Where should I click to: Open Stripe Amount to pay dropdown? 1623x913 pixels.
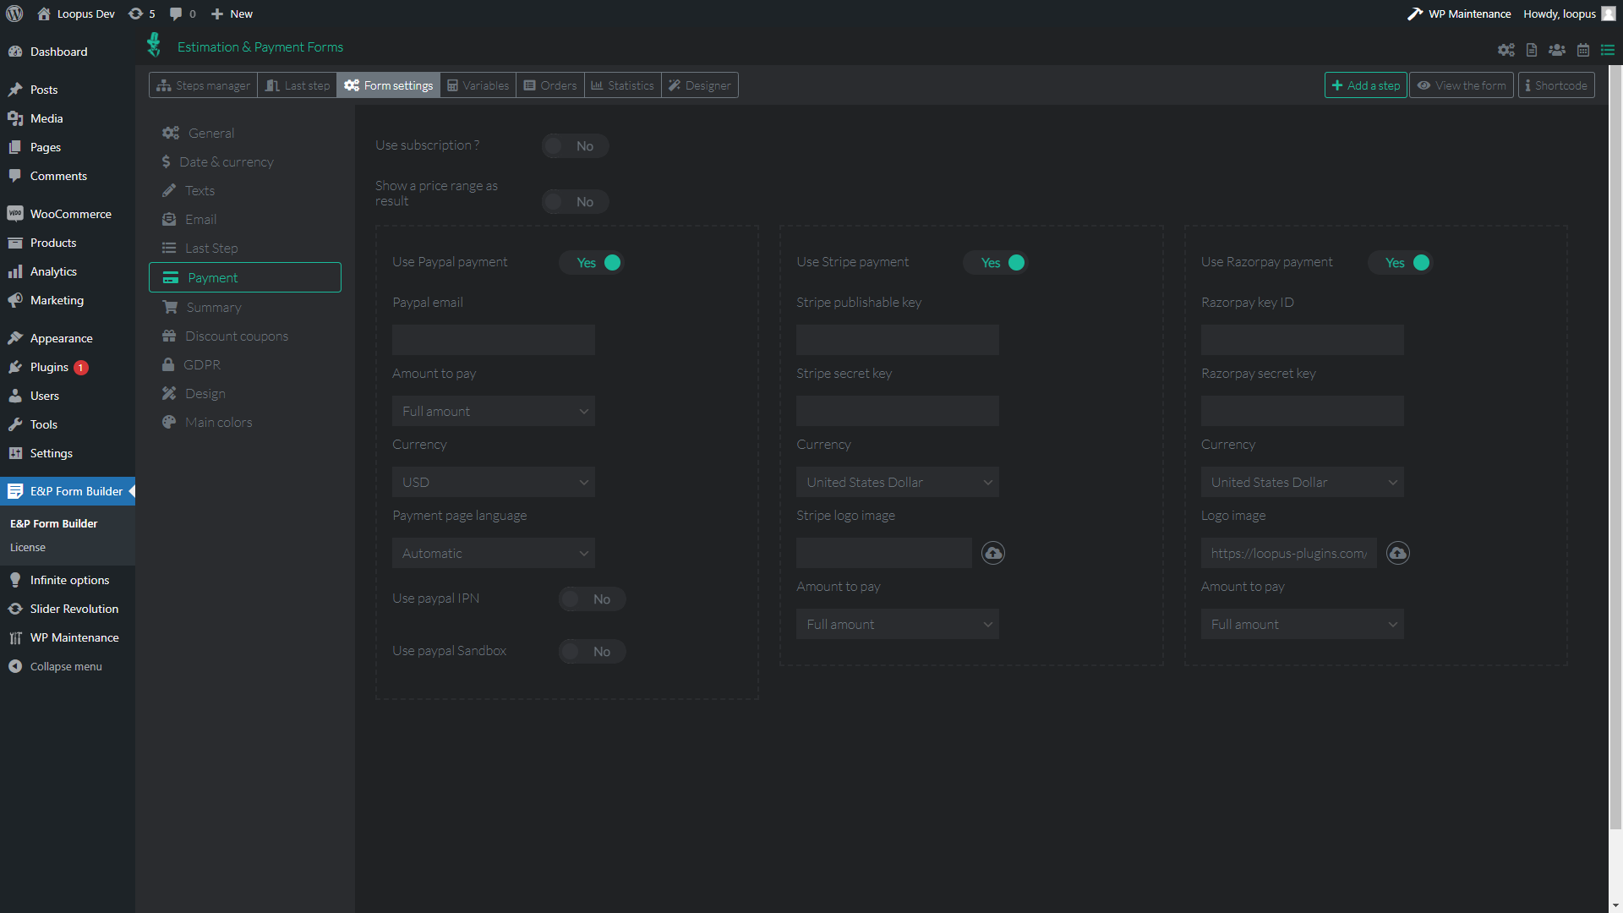pos(897,624)
